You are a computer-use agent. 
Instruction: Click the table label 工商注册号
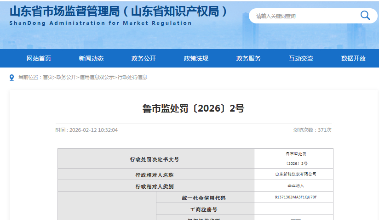click(204, 209)
